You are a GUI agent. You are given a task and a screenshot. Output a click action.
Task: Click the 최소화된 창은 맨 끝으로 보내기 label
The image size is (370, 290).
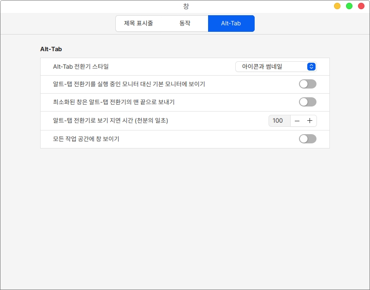pyautogui.click(x=113, y=102)
